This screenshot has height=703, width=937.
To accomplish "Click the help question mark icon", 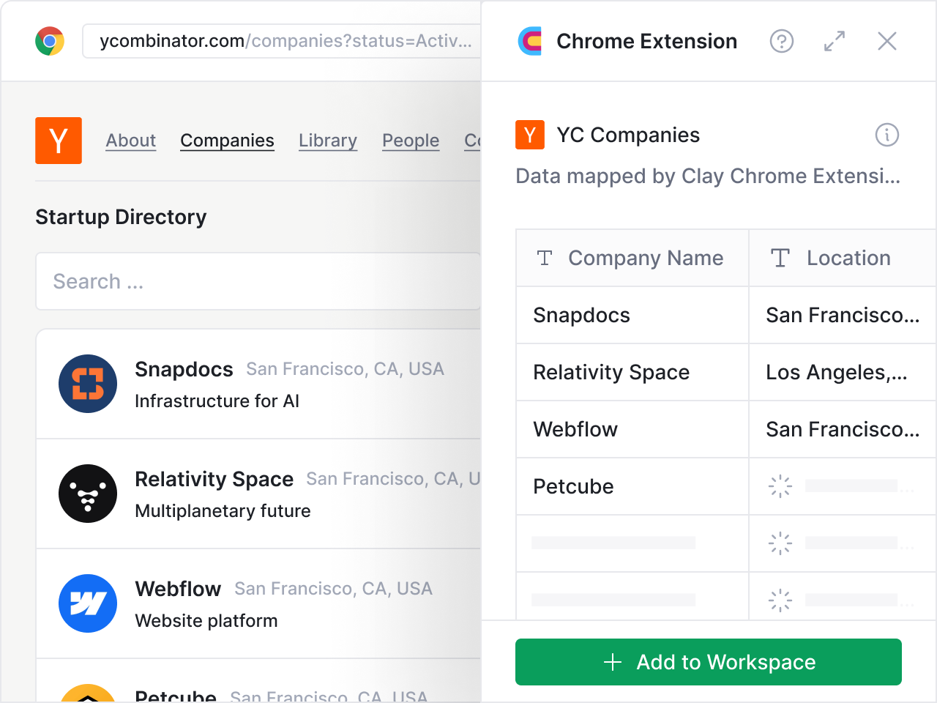I will 782,41.
